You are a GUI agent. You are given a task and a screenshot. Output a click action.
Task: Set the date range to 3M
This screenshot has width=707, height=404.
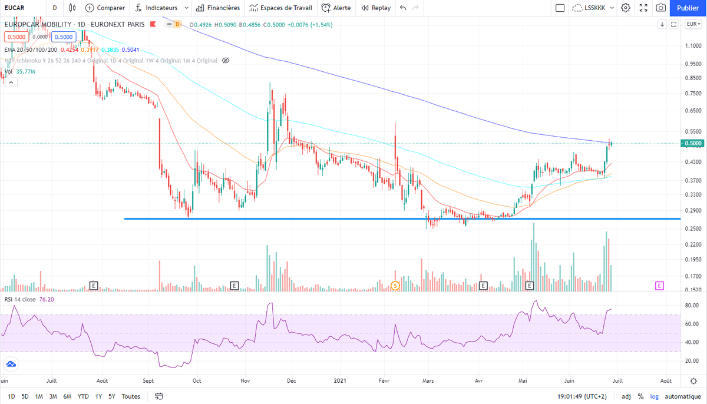click(x=53, y=396)
